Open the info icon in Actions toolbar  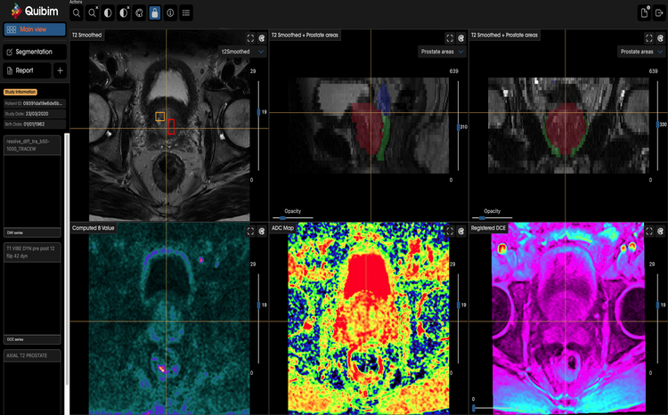(x=170, y=13)
